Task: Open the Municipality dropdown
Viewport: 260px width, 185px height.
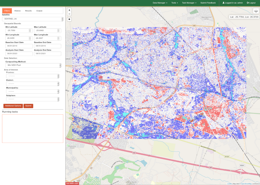Action: pos(32,91)
